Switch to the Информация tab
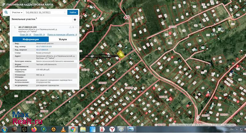246x133 pixels. pyautogui.click(x=30, y=39)
